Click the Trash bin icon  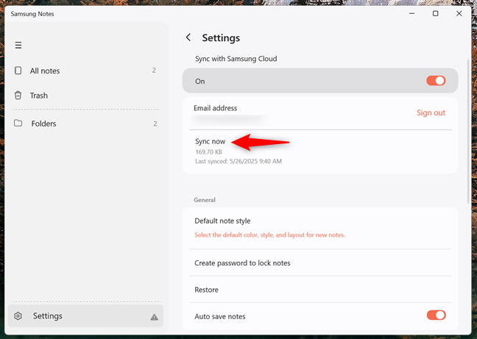coord(18,96)
